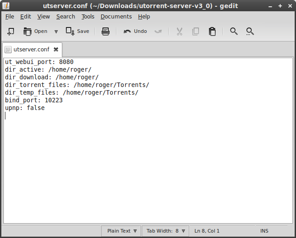Click the Ln 8, Col 1 status
296x238 pixels.
[207, 231]
